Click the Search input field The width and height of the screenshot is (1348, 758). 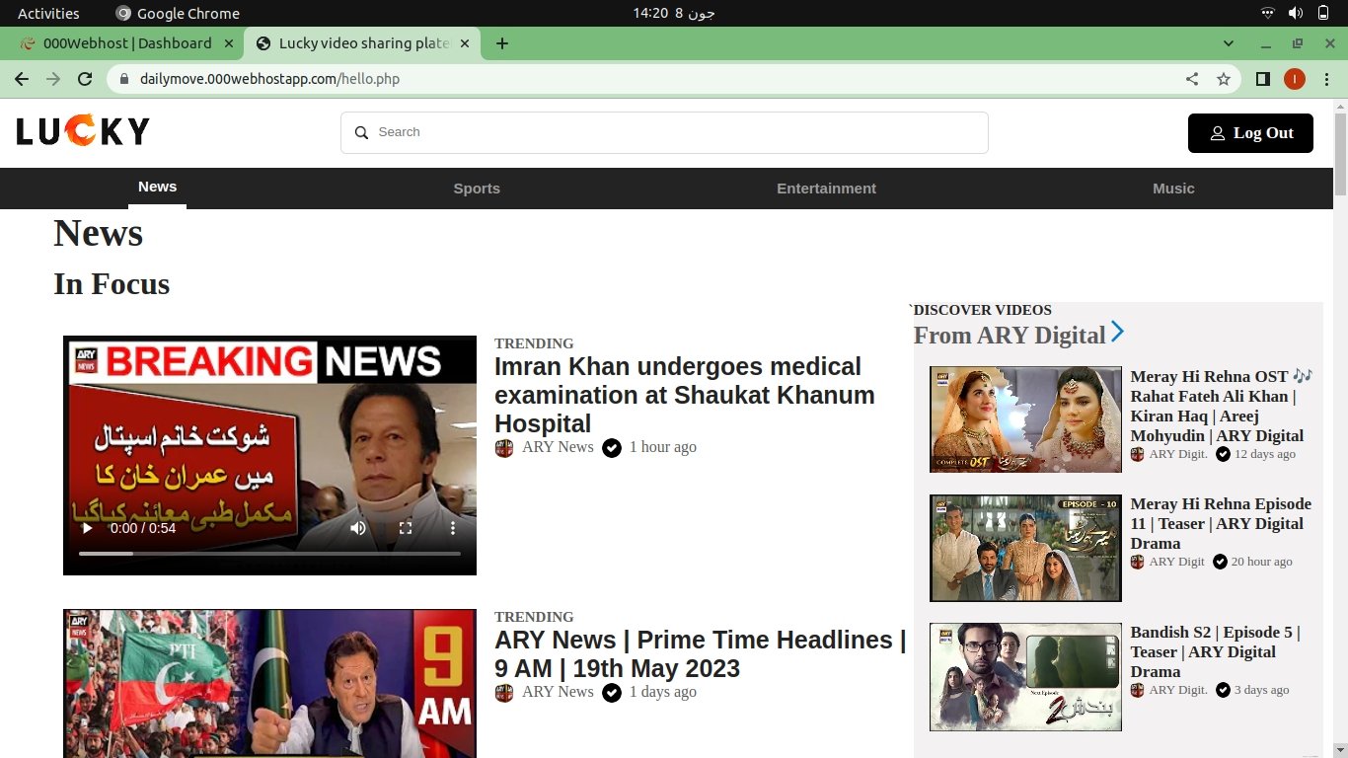[664, 132]
